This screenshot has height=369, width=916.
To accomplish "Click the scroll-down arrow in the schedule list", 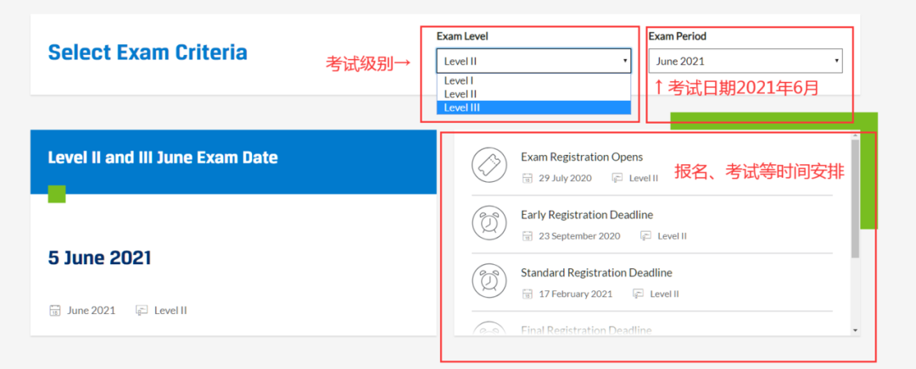I will pos(855,330).
